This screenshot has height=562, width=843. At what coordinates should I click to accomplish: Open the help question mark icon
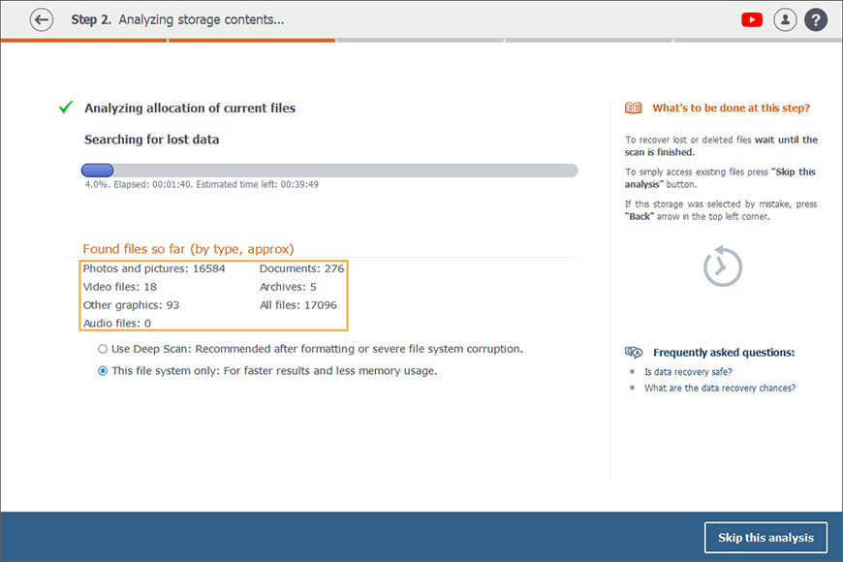[x=816, y=19]
